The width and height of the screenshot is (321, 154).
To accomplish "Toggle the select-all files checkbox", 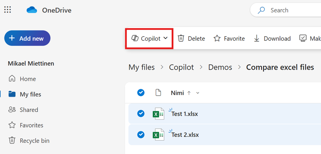I will click(x=141, y=93).
